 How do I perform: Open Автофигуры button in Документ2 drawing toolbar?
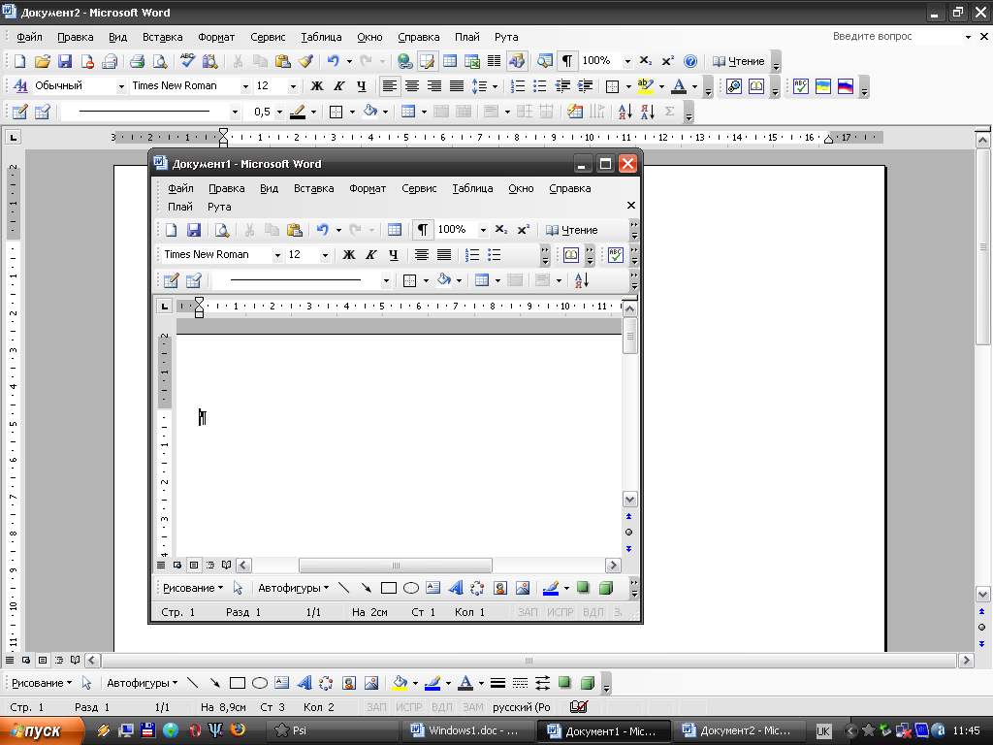[x=142, y=683]
